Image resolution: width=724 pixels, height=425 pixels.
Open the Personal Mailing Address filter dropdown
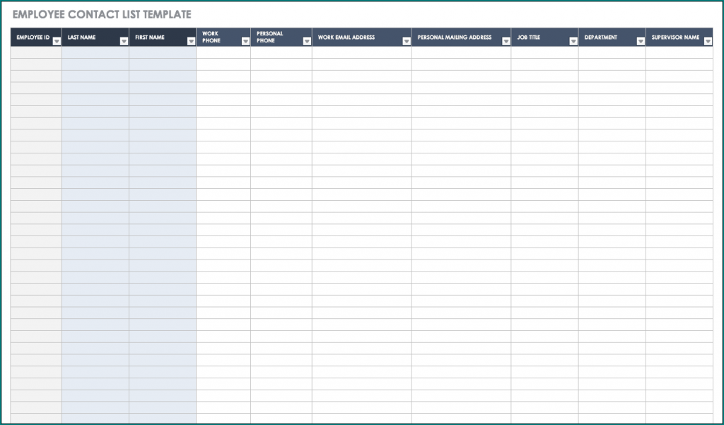[x=504, y=41]
